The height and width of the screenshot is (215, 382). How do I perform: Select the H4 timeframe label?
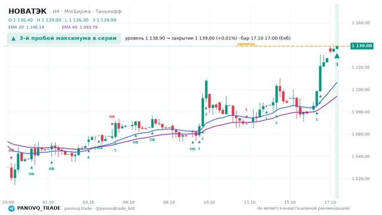(x=56, y=11)
